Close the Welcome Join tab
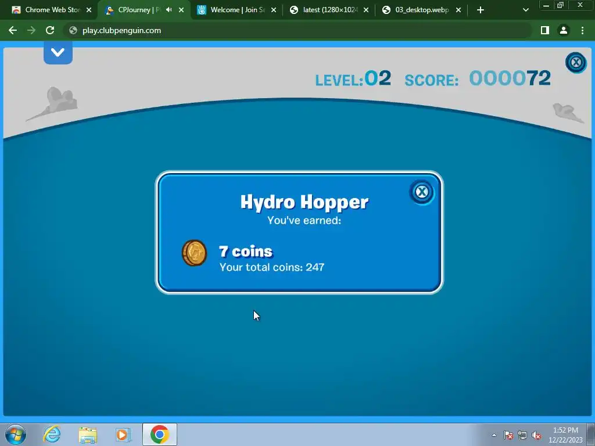This screenshot has width=595, height=446. [x=274, y=10]
